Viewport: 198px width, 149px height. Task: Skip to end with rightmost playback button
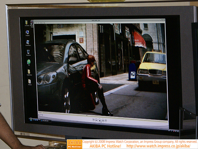[106, 120]
